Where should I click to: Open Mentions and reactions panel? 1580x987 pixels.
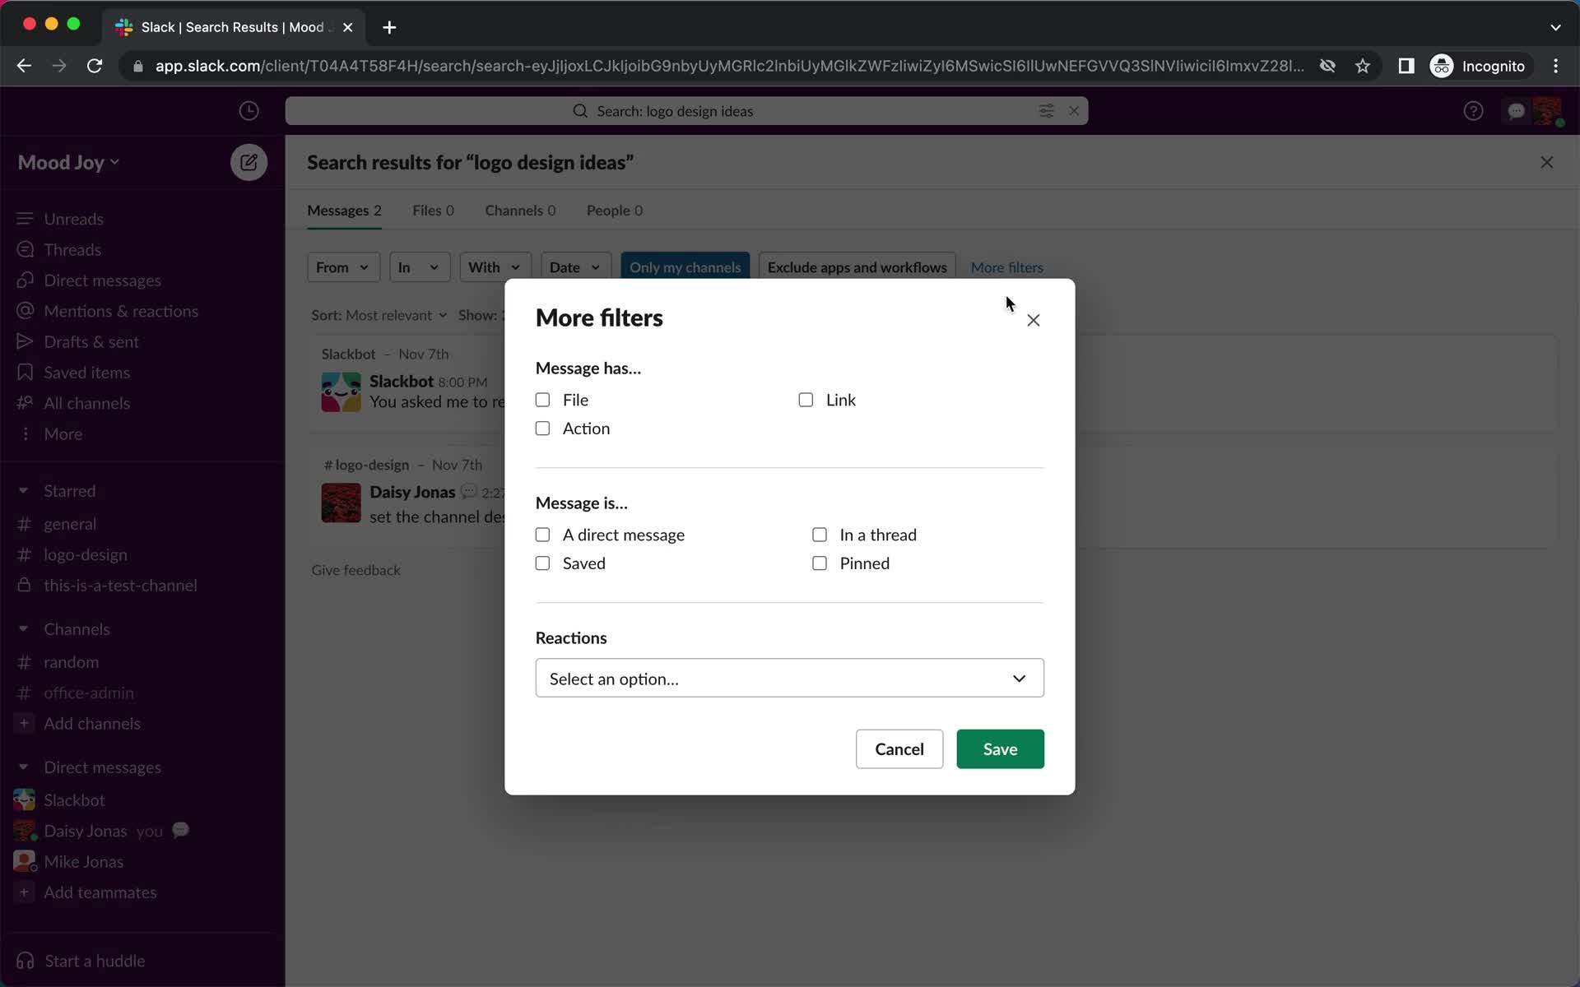122,309
